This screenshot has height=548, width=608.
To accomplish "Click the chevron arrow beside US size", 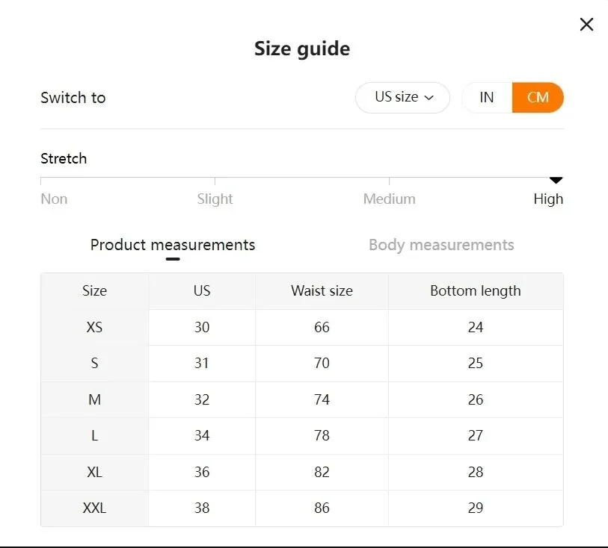I will 429,98.
